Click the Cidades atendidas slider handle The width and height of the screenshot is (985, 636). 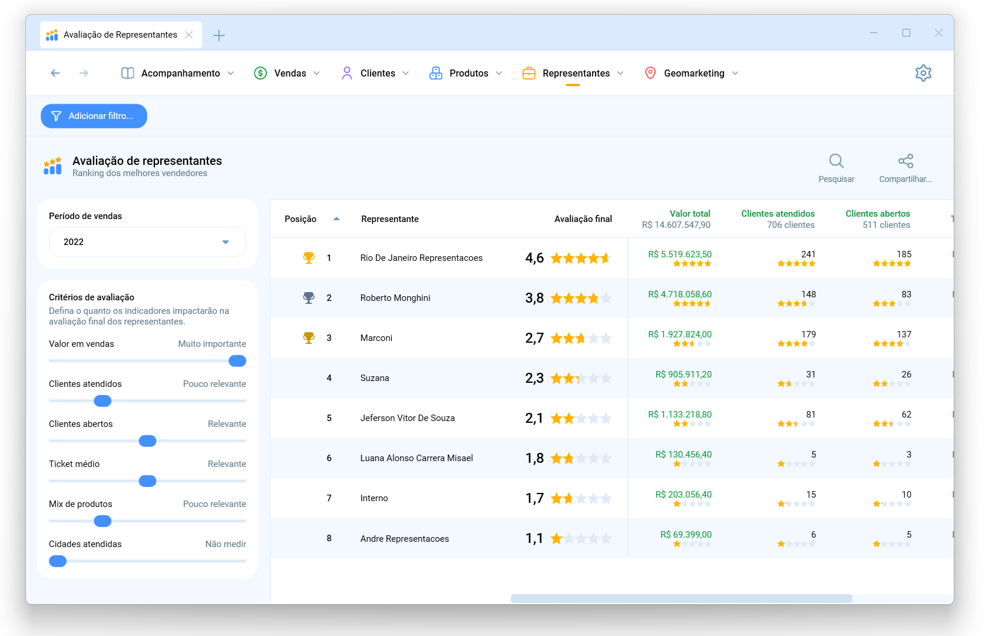[58, 561]
